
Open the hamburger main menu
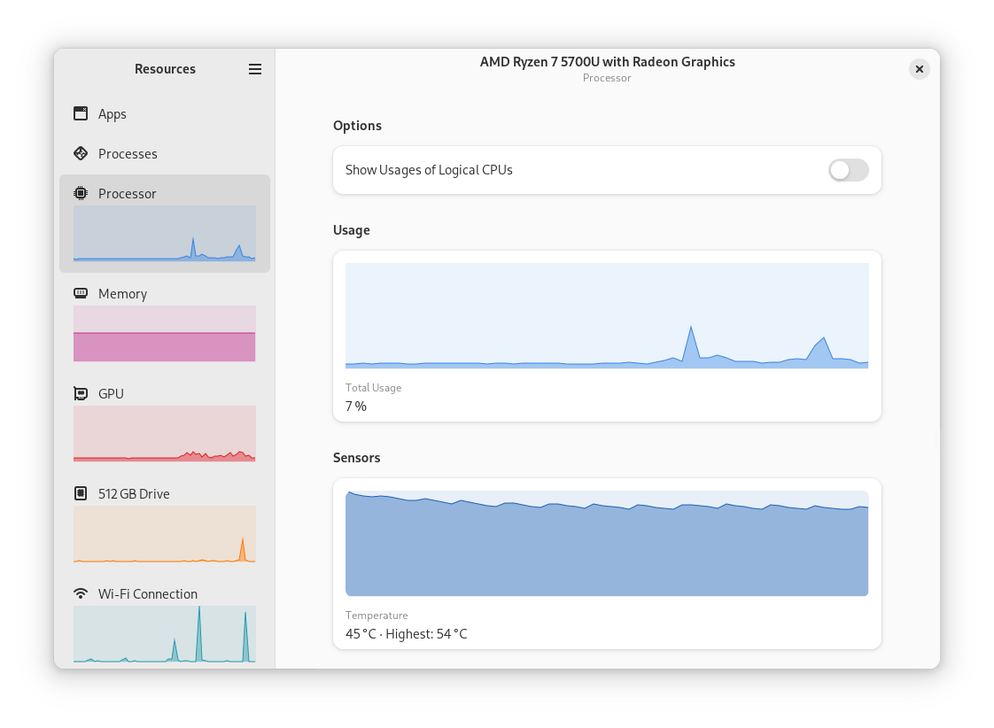255,69
